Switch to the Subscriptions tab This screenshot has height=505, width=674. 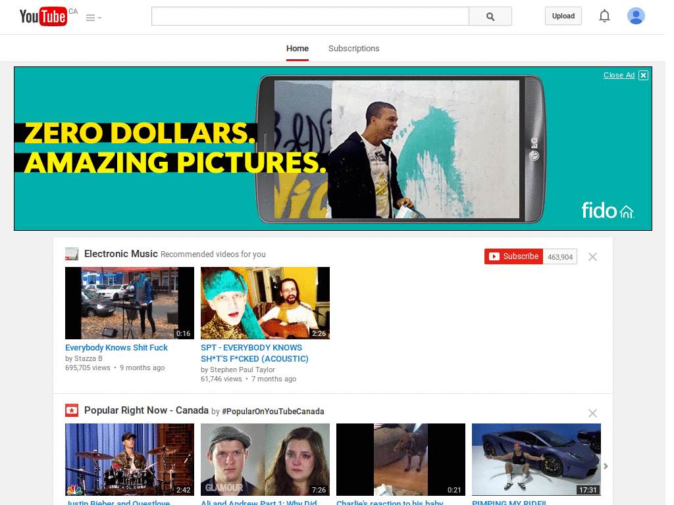pyautogui.click(x=353, y=49)
